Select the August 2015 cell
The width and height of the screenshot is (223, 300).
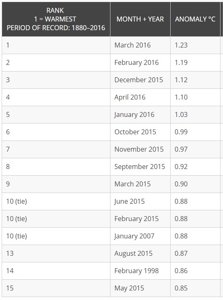point(140,253)
